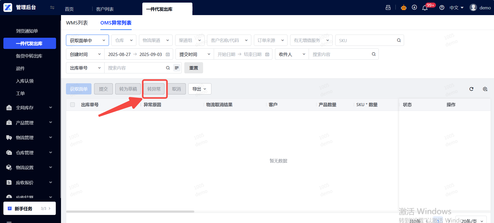This screenshot has height=223, width=494.
Task: Open the batch input list icon
Action: [x=177, y=68]
